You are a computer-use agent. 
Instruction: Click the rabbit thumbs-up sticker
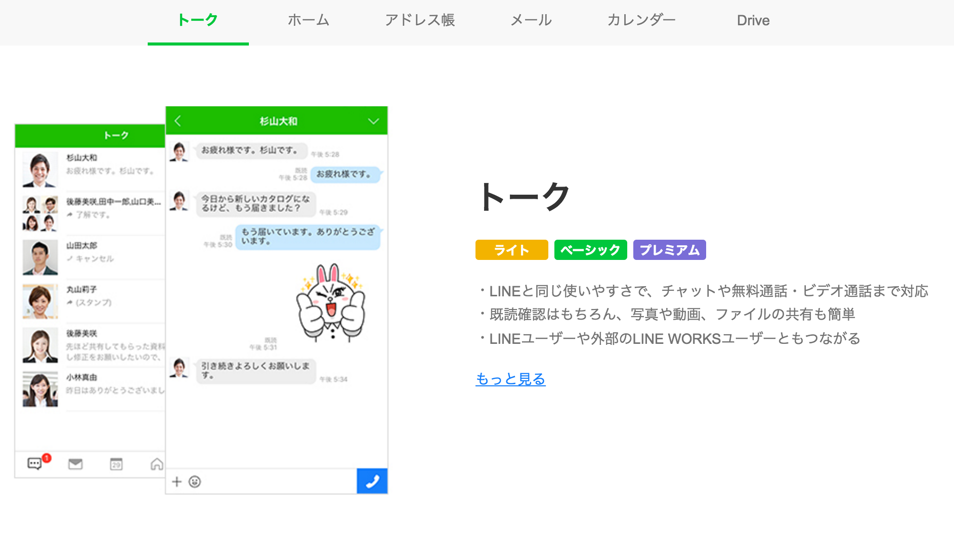(331, 302)
